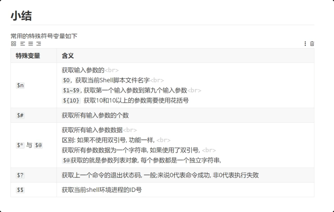Click the cell 获取所有输入参数的个数
The height and width of the screenshot is (212, 334).
(x=185, y=115)
